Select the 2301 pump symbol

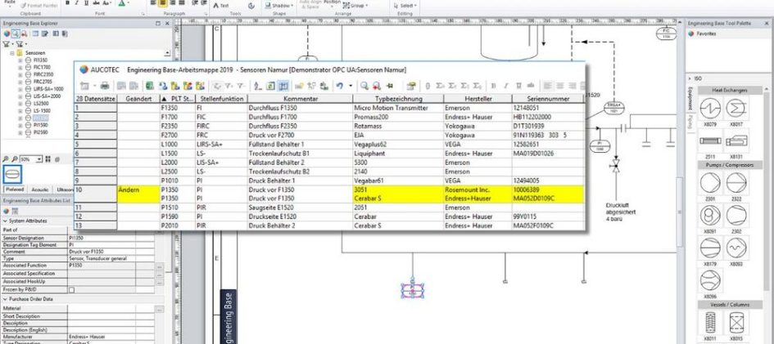710,182
